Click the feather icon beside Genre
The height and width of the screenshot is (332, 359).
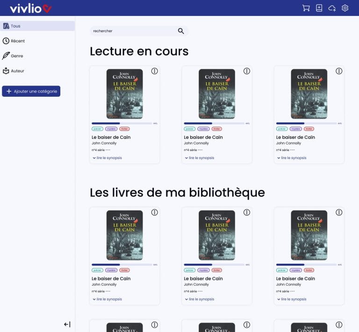(x=6, y=56)
